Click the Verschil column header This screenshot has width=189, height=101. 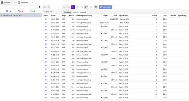(173, 16)
